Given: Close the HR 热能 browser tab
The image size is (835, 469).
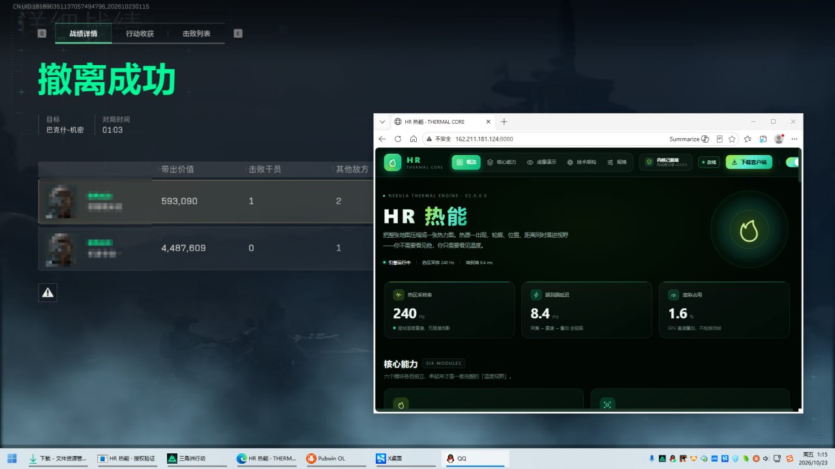Looking at the screenshot, I should point(488,122).
